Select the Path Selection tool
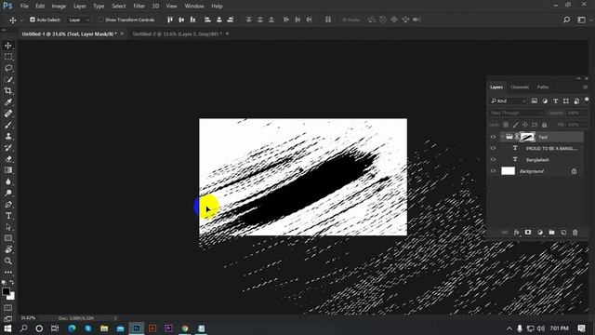 pyautogui.click(x=8, y=227)
